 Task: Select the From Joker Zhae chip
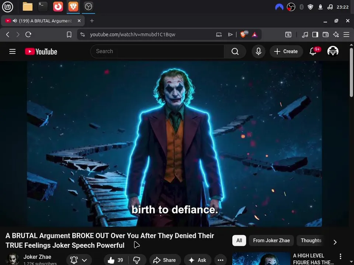pos(271,240)
